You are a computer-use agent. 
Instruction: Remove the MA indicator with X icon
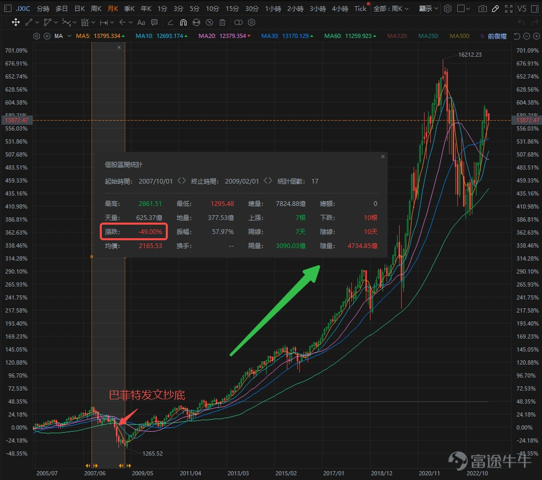pos(47,36)
